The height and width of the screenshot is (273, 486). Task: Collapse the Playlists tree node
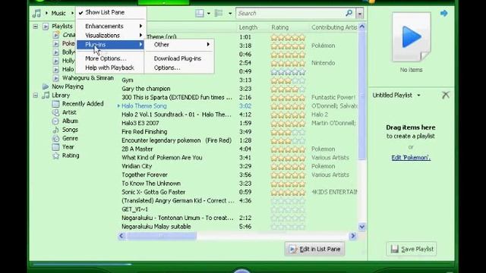pyautogui.click(x=36, y=27)
